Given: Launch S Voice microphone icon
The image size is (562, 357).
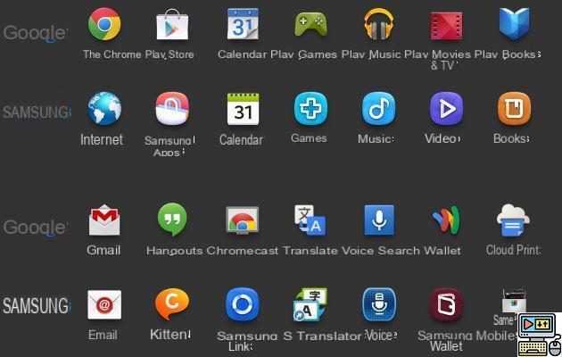Looking at the screenshot, I should click(x=379, y=304).
